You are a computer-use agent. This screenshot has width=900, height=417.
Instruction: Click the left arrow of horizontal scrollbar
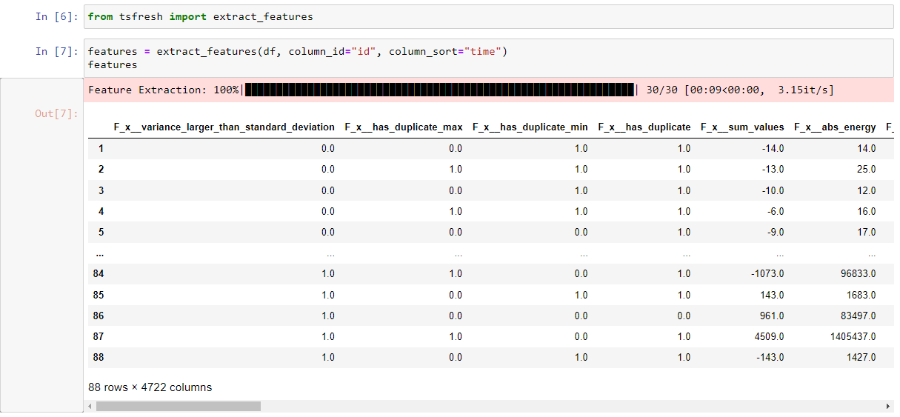(91, 407)
